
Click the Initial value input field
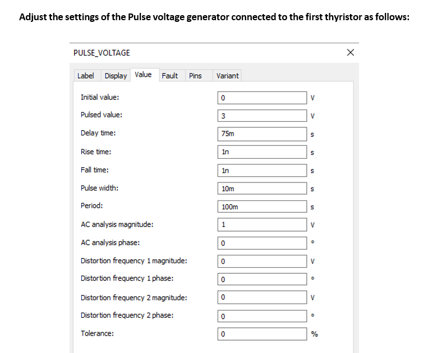coord(263,98)
